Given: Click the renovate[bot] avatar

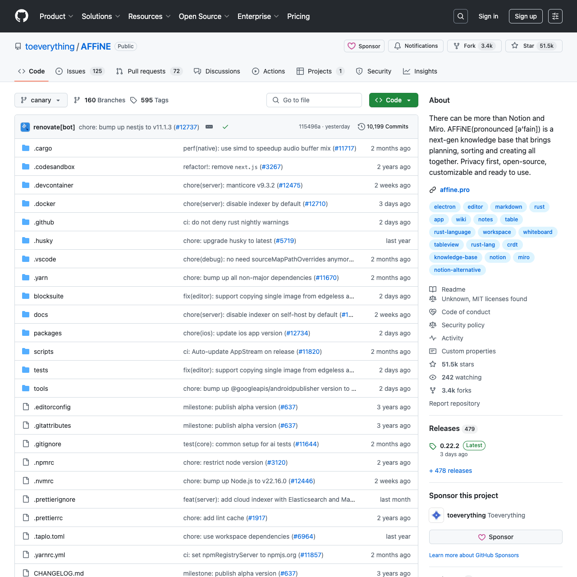Looking at the screenshot, I should [x=25, y=127].
